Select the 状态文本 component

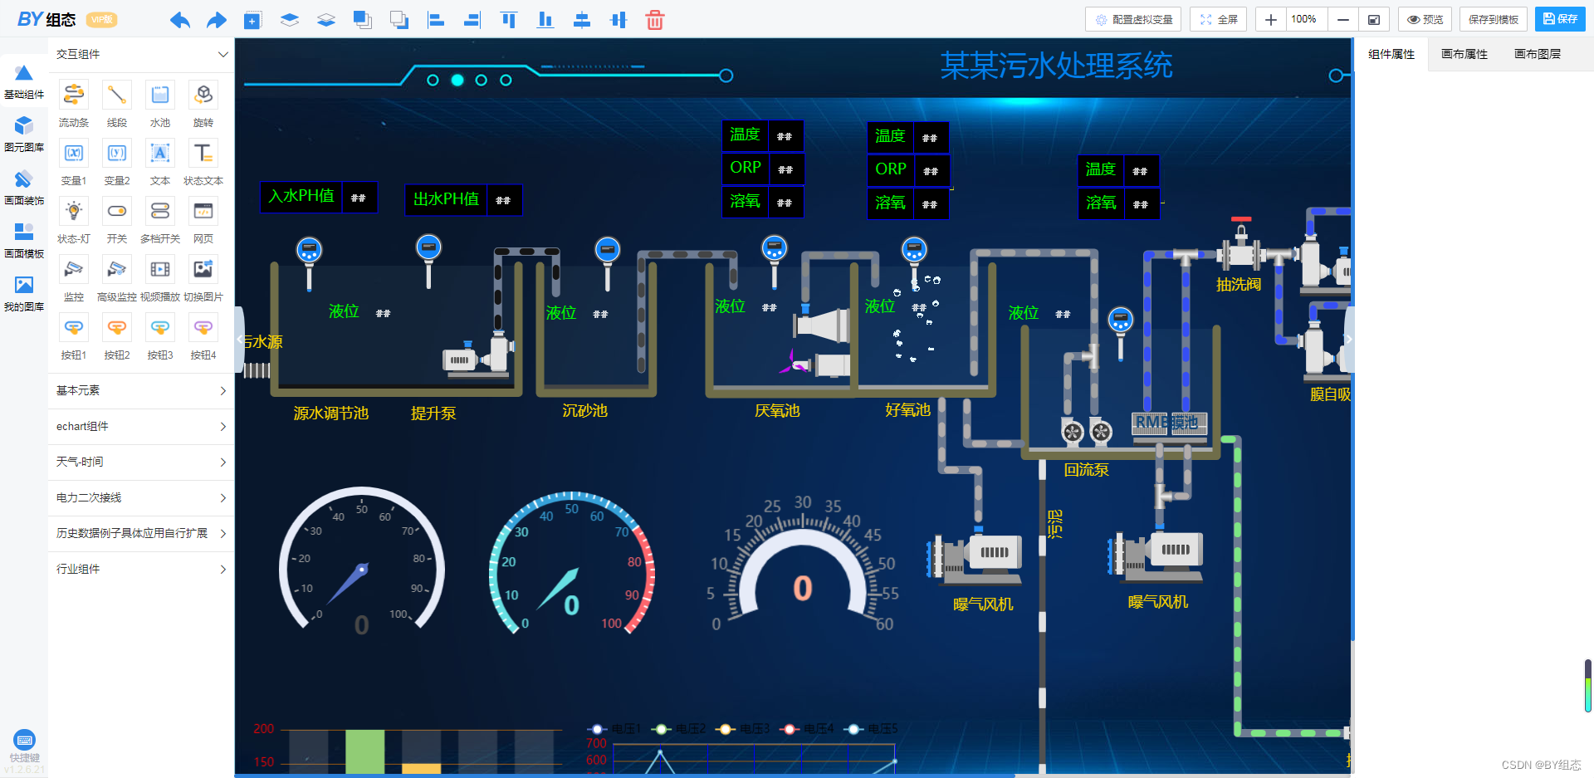[x=203, y=153]
